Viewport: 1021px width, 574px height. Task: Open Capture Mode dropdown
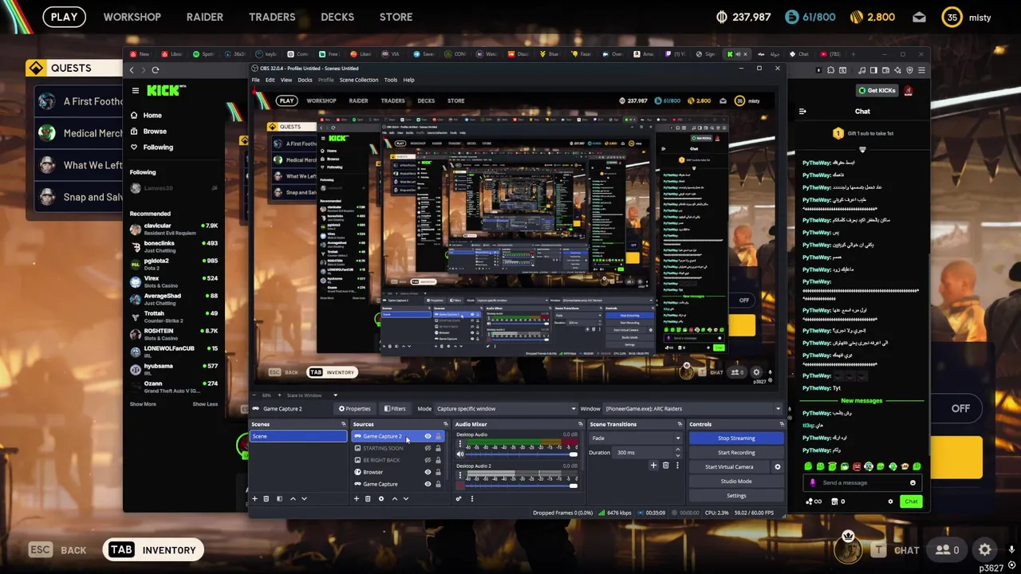tap(506, 409)
